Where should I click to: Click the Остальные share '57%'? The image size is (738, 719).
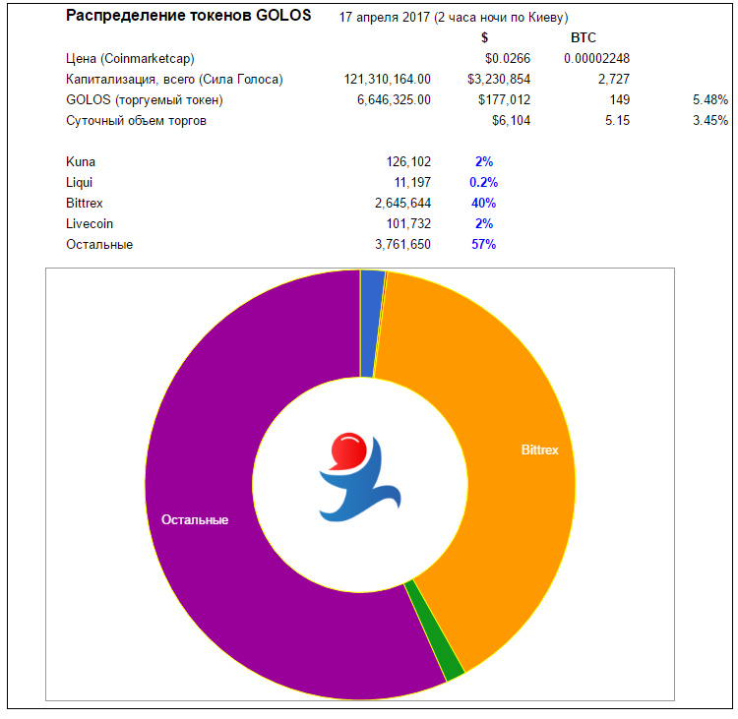(483, 245)
